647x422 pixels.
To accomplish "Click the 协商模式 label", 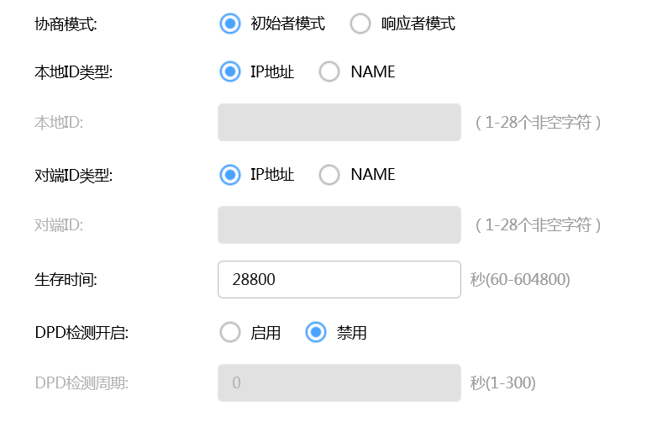I will pyautogui.click(x=66, y=24).
